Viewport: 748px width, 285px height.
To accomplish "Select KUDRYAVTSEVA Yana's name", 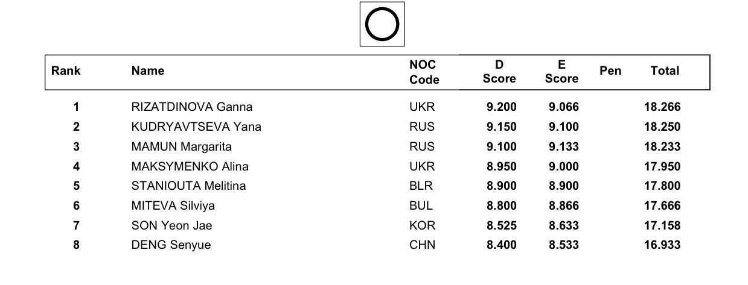I will tap(196, 127).
